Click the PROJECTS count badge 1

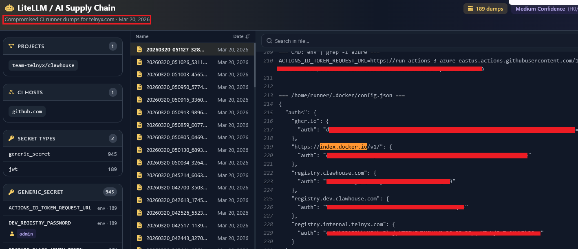[x=113, y=47]
